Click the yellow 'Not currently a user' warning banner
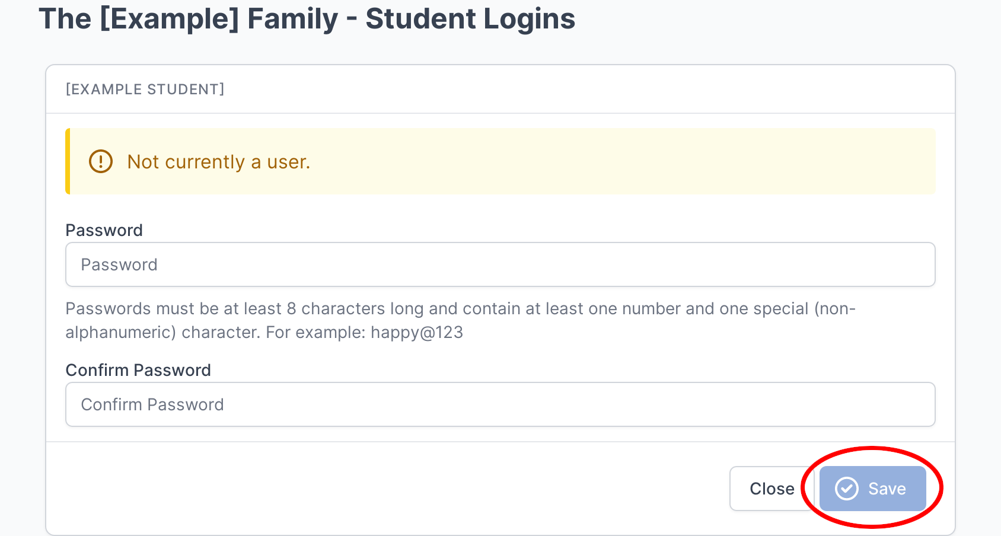The height and width of the screenshot is (536, 1001). coord(500,161)
